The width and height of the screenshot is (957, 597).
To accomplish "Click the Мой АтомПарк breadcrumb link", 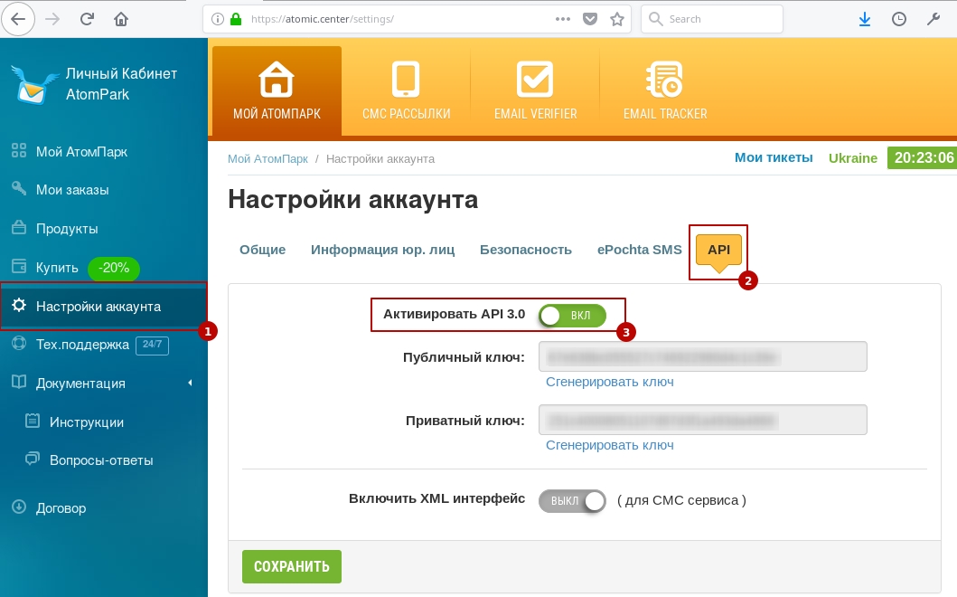I will pos(267,159).
